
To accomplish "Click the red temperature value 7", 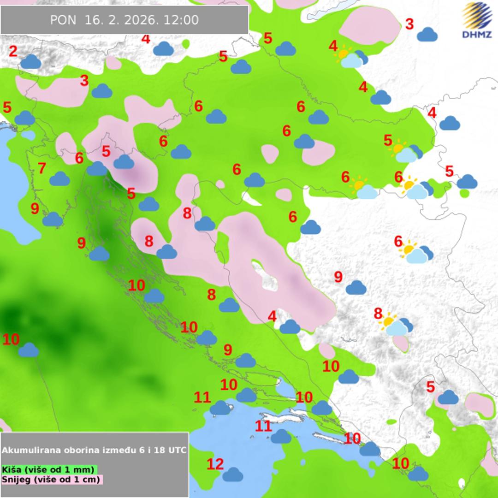I will [41, 168].
